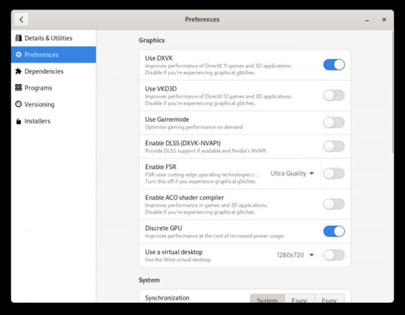Enable the ACO shader compiler switch
The width and height of the screenshot is (405, 315).
pos(333,203)
